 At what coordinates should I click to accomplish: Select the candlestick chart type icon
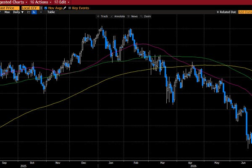pos(34,12)
